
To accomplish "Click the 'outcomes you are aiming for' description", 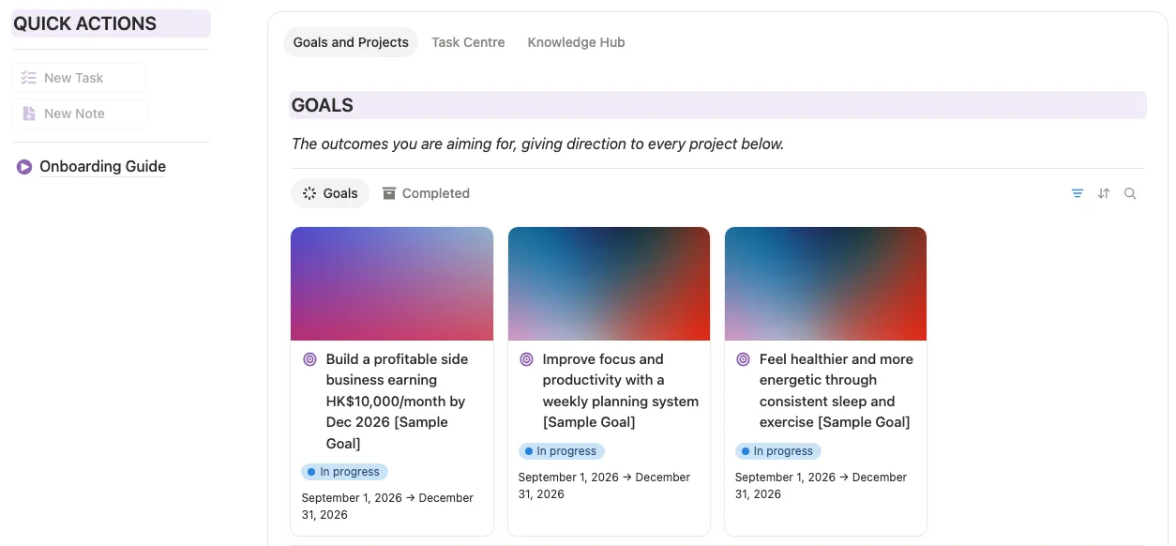I will coord(537,144).
